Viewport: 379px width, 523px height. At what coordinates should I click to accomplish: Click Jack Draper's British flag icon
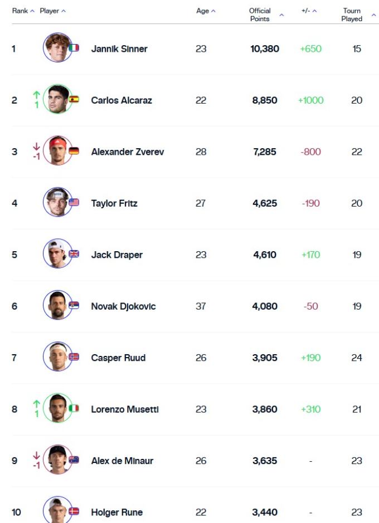click(74, 254)
